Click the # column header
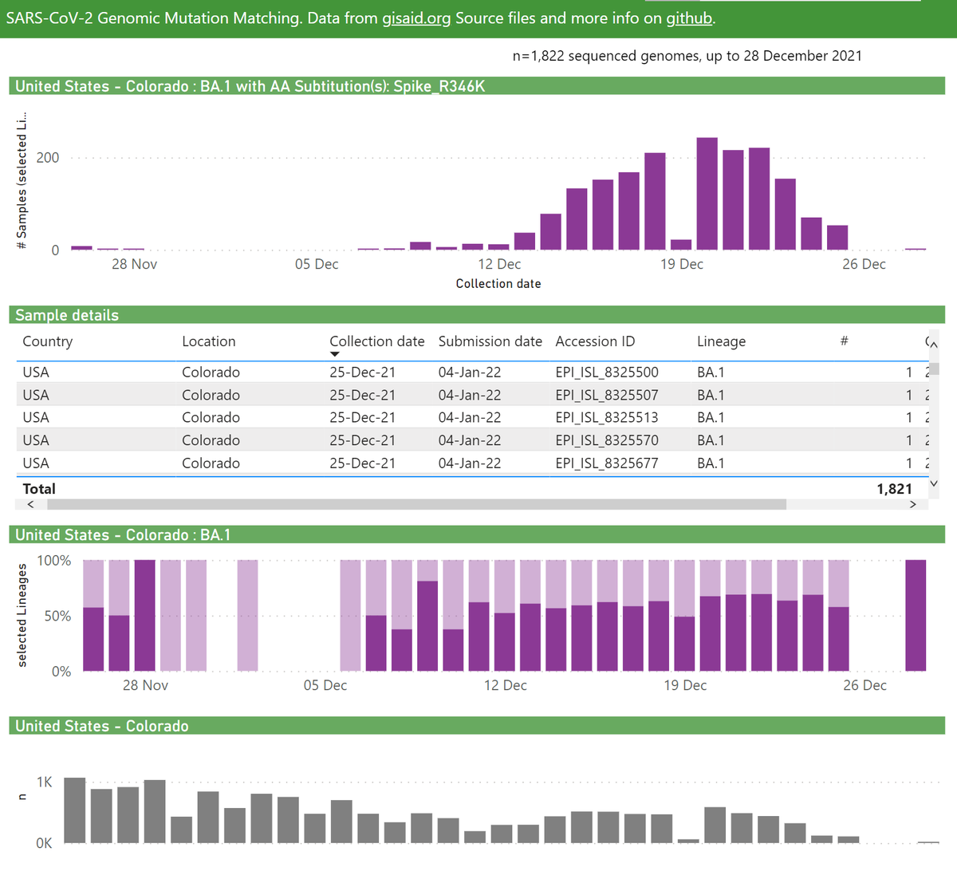This screenshot has width=957, height=879. [844, 341]
